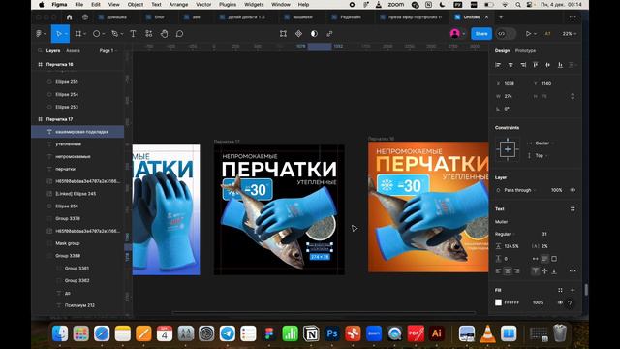The image size is (620, 349).
Task: Click the white FFFFFF fill swatch
Action: tap(498, 302)
